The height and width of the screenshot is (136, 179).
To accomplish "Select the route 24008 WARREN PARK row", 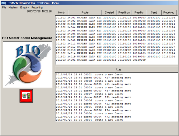I will pyautogui.click(x=115, y=40).
